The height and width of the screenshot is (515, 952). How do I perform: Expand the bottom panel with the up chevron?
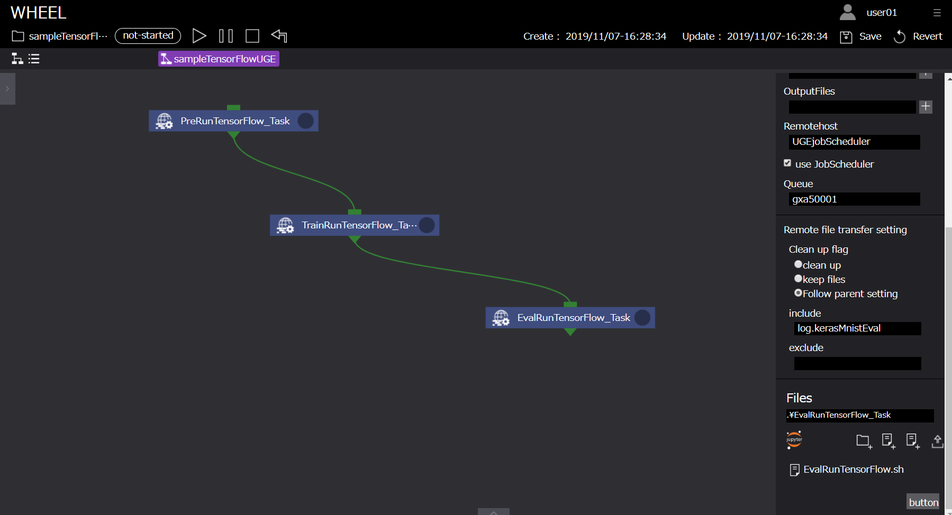[493, 512]
